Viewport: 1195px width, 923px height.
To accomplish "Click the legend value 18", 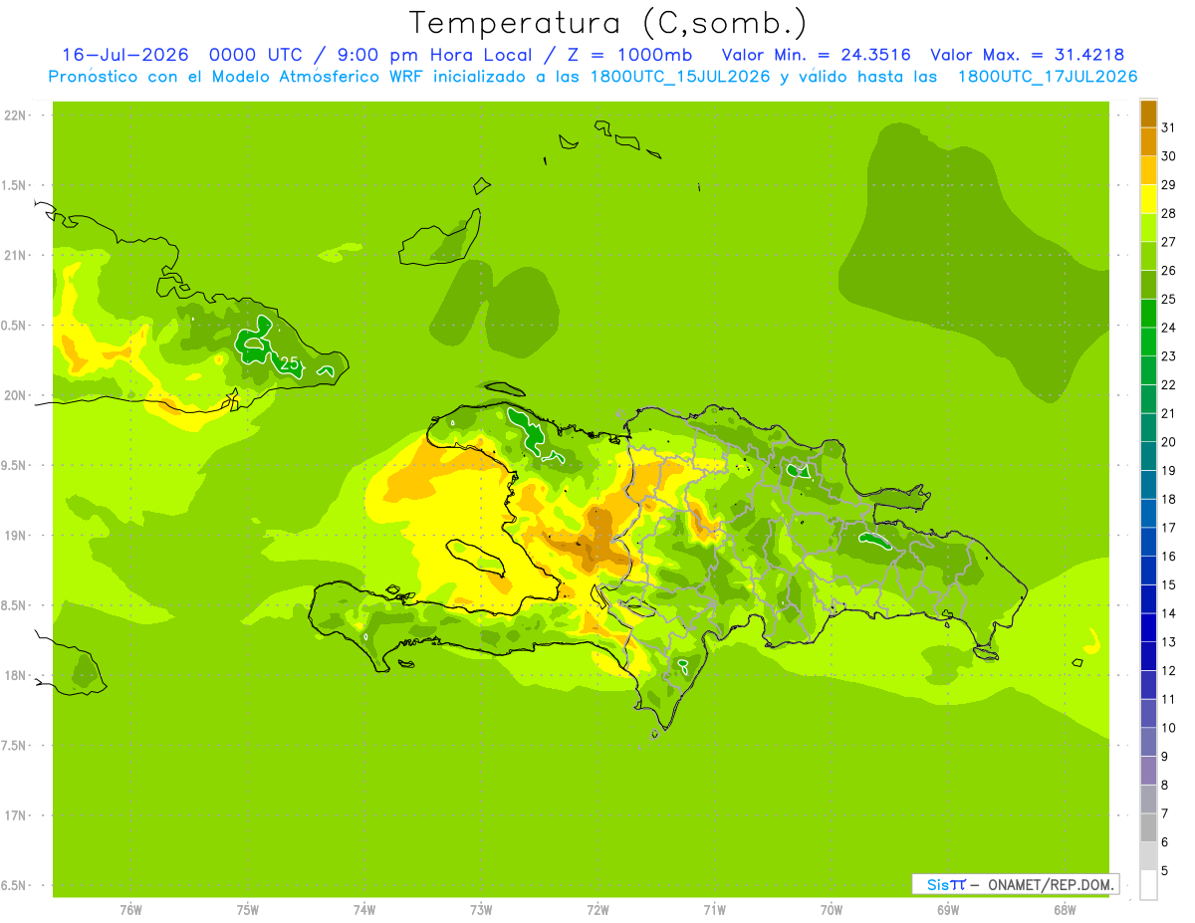I will [x=1168, y=499].
